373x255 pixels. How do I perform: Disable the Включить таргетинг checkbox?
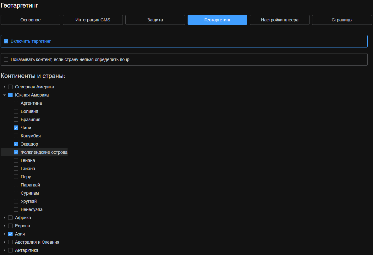pos(6,41)
